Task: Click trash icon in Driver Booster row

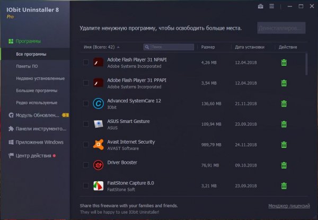Action: point(284,165)
